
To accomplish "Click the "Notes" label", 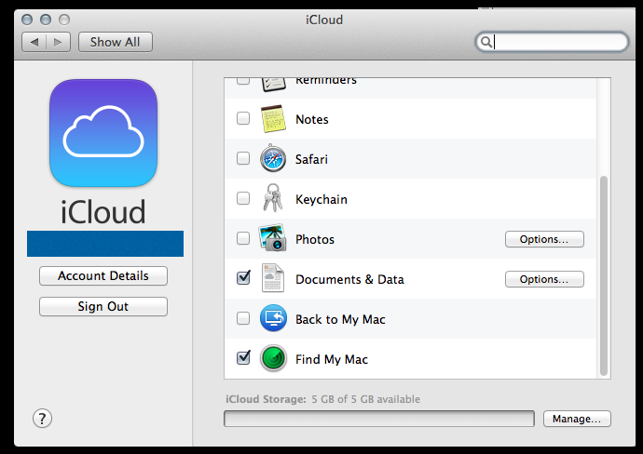I will (x=312, y=119).
